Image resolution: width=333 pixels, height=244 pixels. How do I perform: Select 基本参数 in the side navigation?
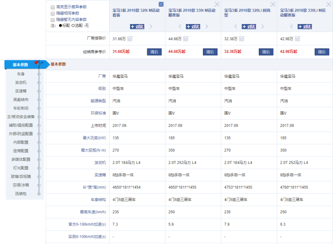(20, 65)
